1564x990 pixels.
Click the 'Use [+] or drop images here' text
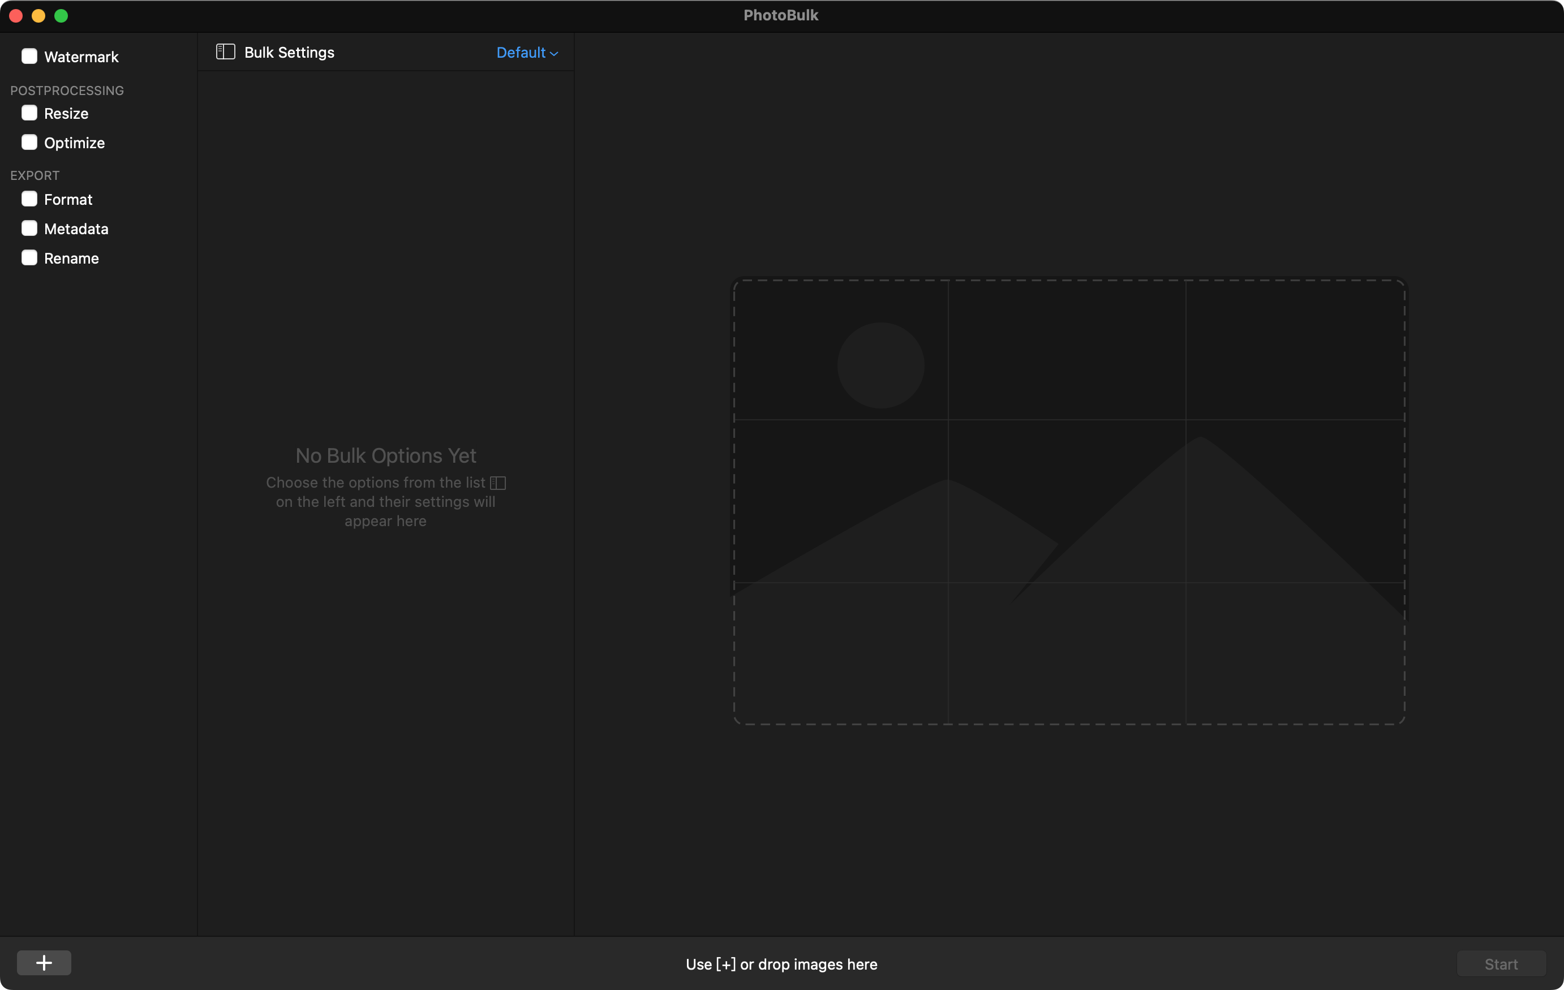coord(781,964)
